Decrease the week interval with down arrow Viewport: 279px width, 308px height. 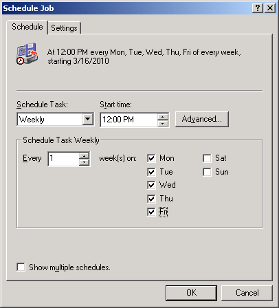(85, 162)
